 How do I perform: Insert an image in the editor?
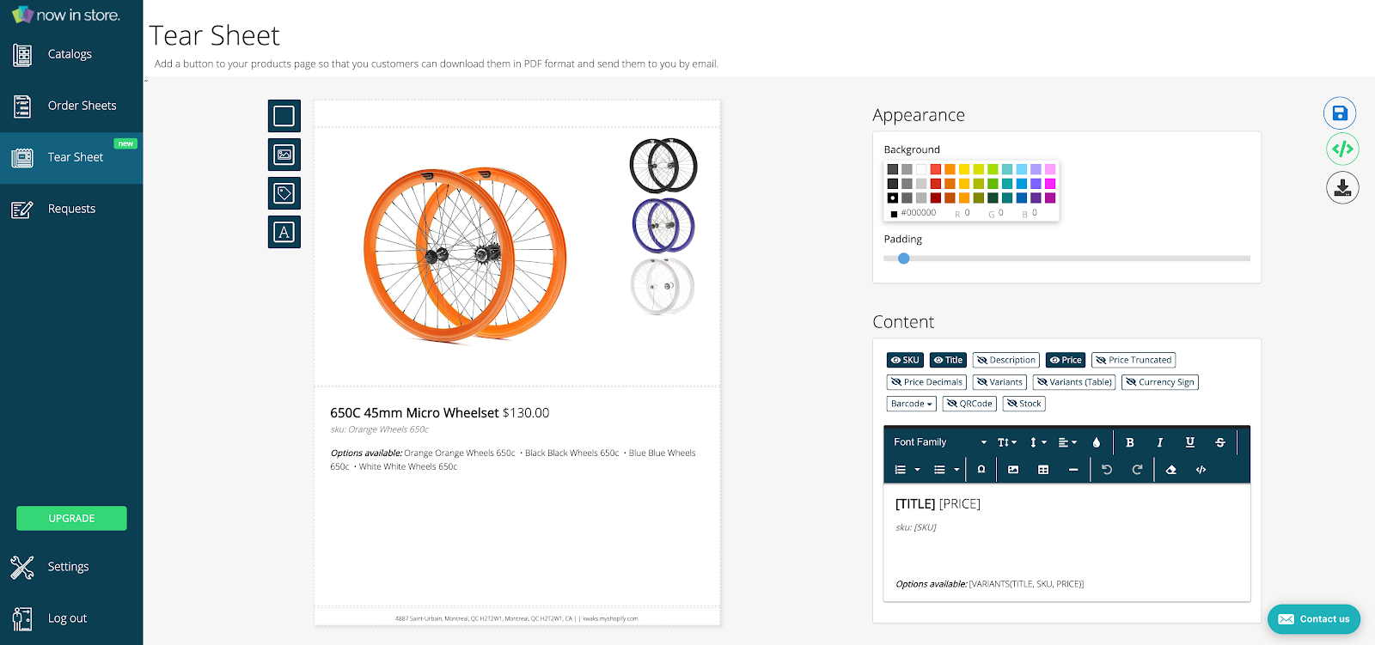(x=1013, y=470)
